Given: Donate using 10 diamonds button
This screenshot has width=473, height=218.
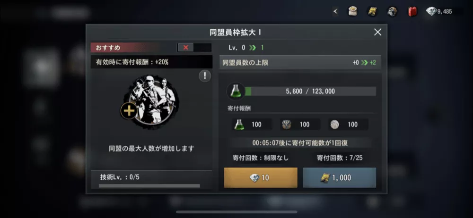Looking at the screenshot, I should point(261,177).
